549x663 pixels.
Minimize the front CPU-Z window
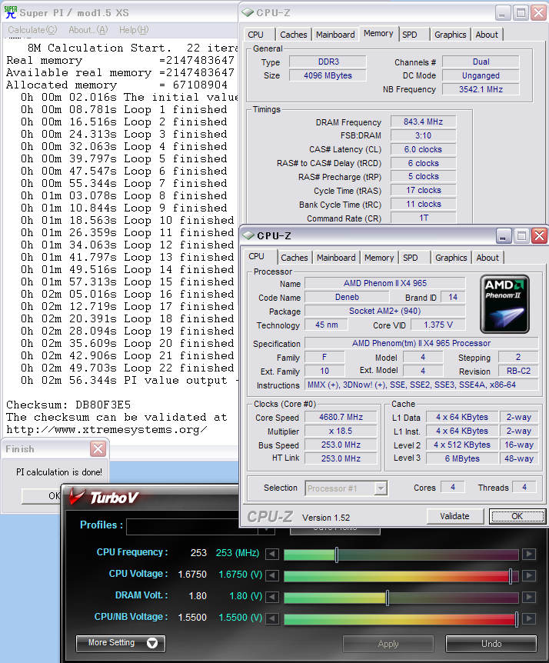click(x=504, y=235)
